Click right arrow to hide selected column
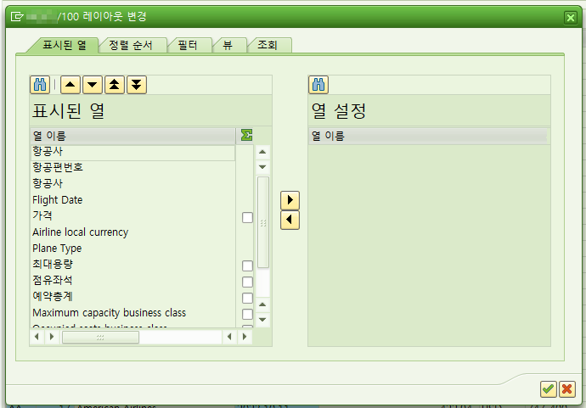586x408 pixels. click(x=290, y=200)
